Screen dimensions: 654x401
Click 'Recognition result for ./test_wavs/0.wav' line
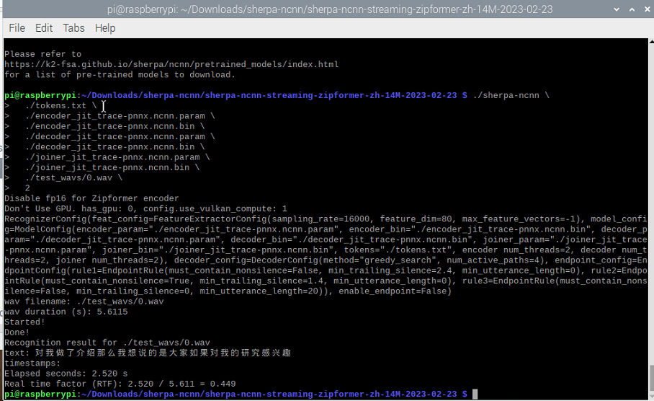[x=107, y=343]
